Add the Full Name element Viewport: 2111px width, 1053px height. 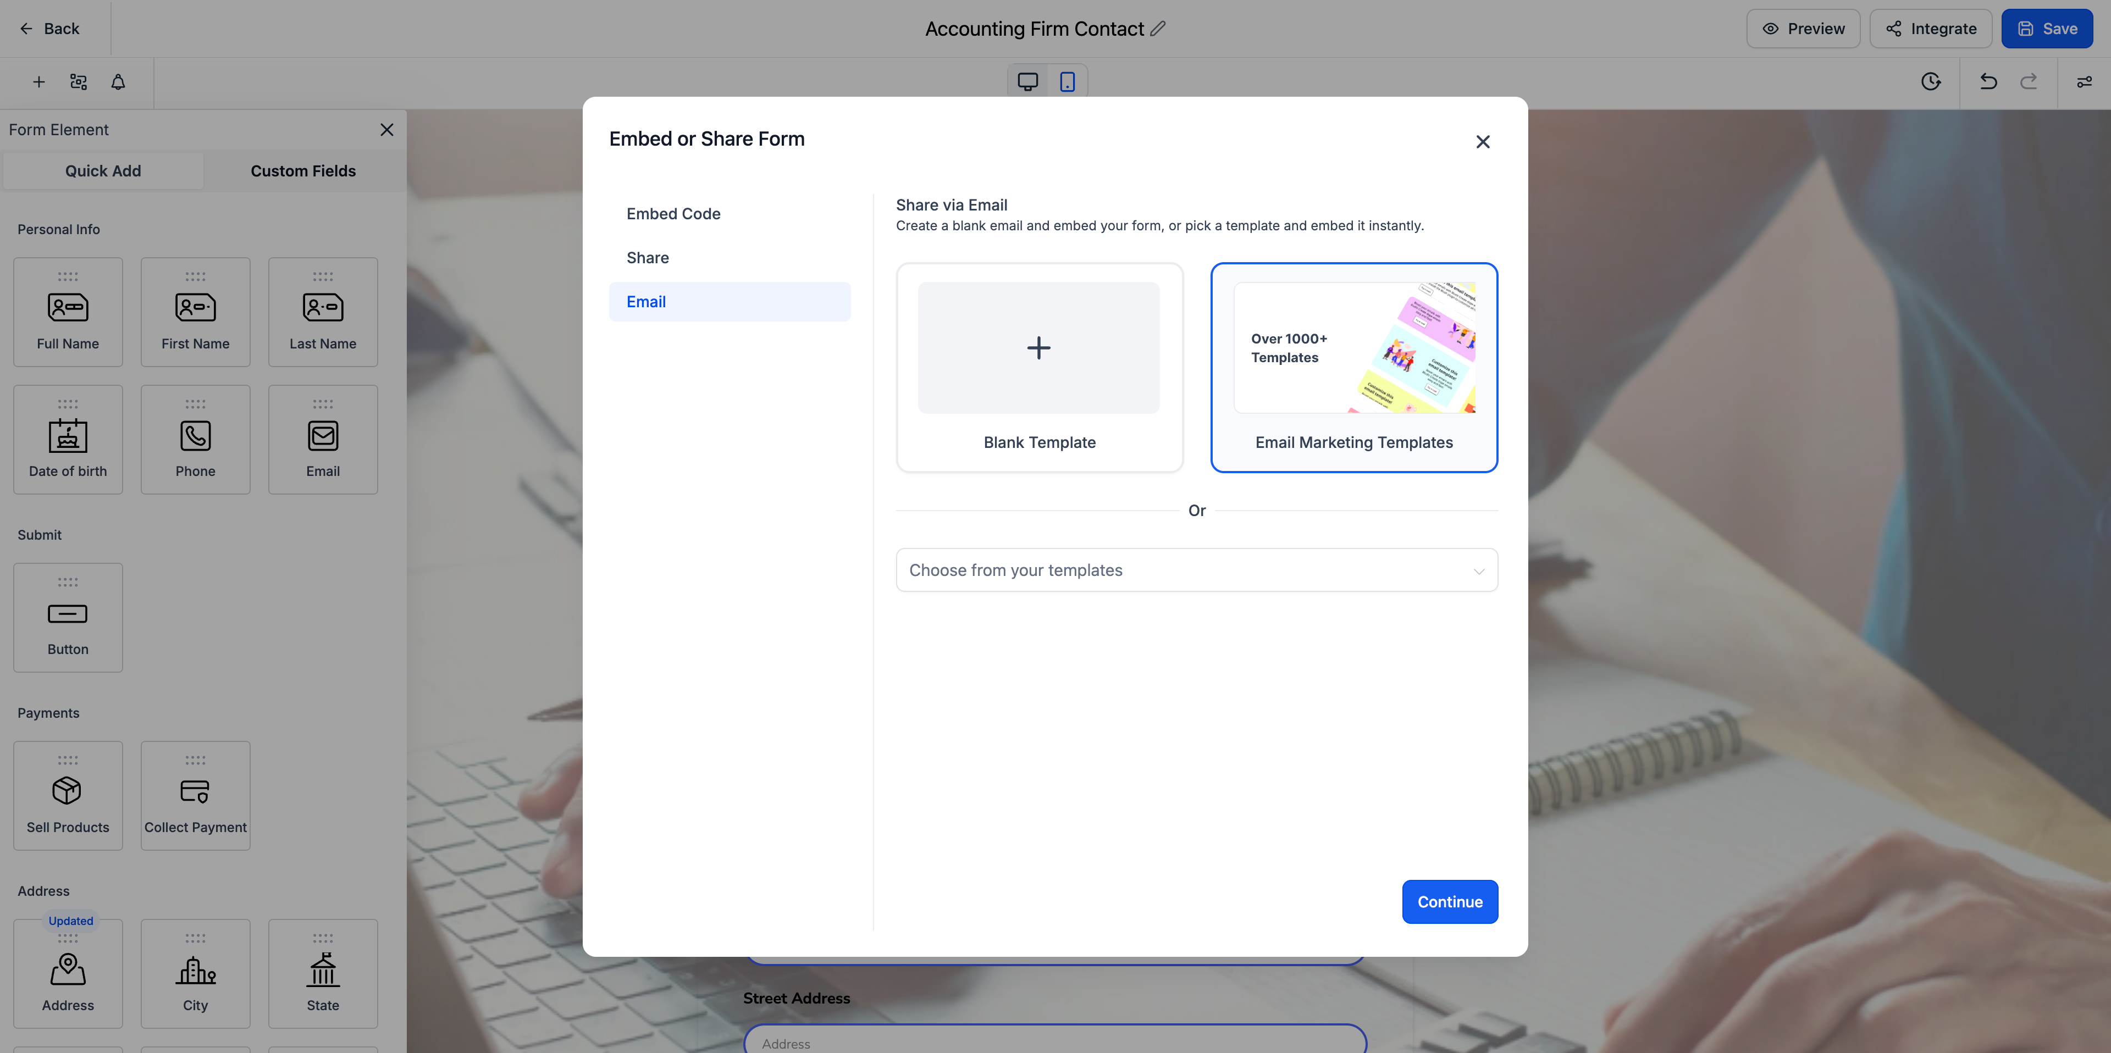(x=68, y=312)
